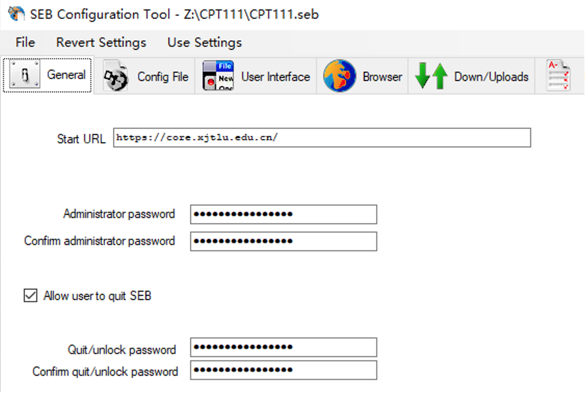Switch to the Browser tab
Image resolution: width=586 pixels, height=395 pixels.
click(x=363, y=76)
